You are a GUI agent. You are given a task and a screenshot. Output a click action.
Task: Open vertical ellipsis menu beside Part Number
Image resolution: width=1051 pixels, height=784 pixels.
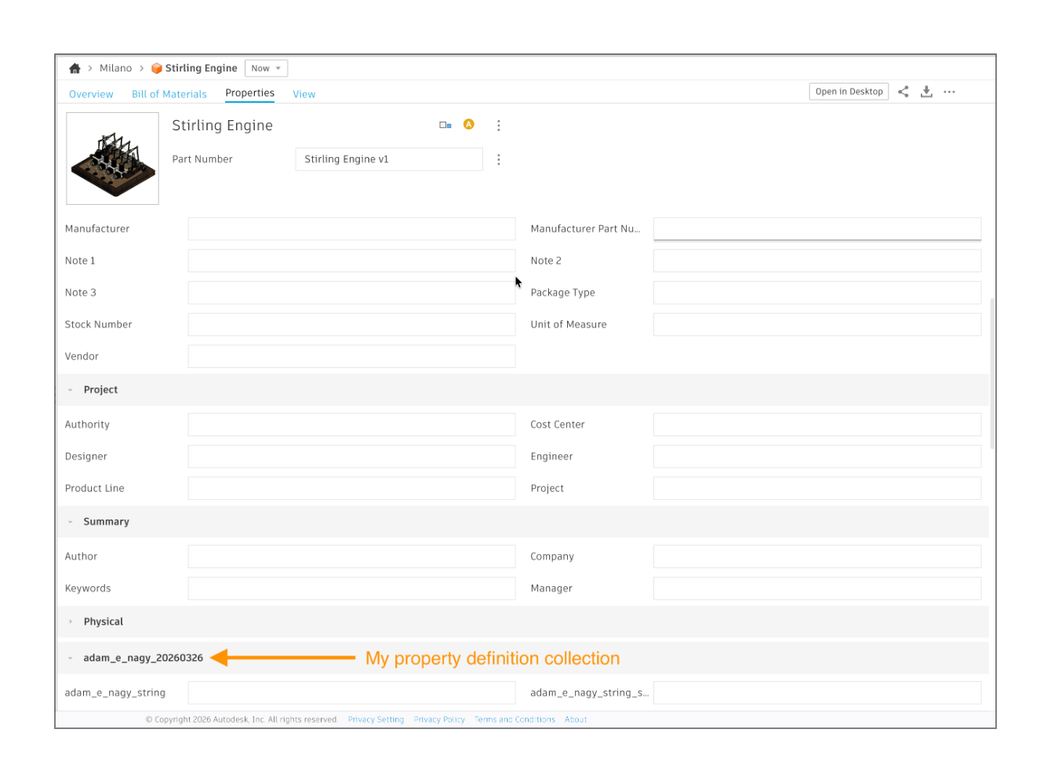[499, 159]
